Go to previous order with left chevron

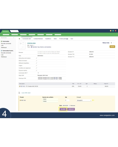[x=111, y=43]
